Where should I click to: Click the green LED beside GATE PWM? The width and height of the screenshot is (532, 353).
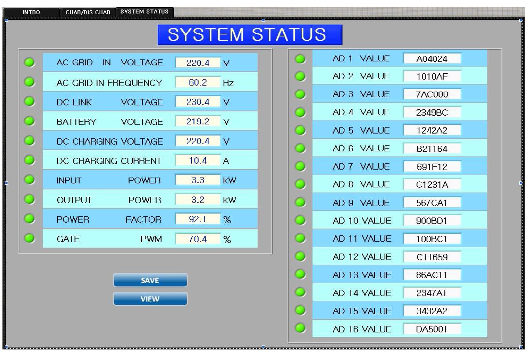[30, 239]
